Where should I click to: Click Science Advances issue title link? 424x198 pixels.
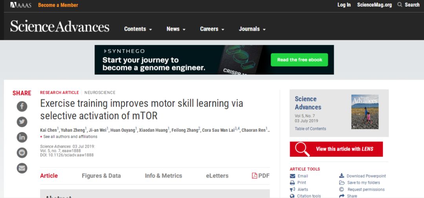(308, 103)
